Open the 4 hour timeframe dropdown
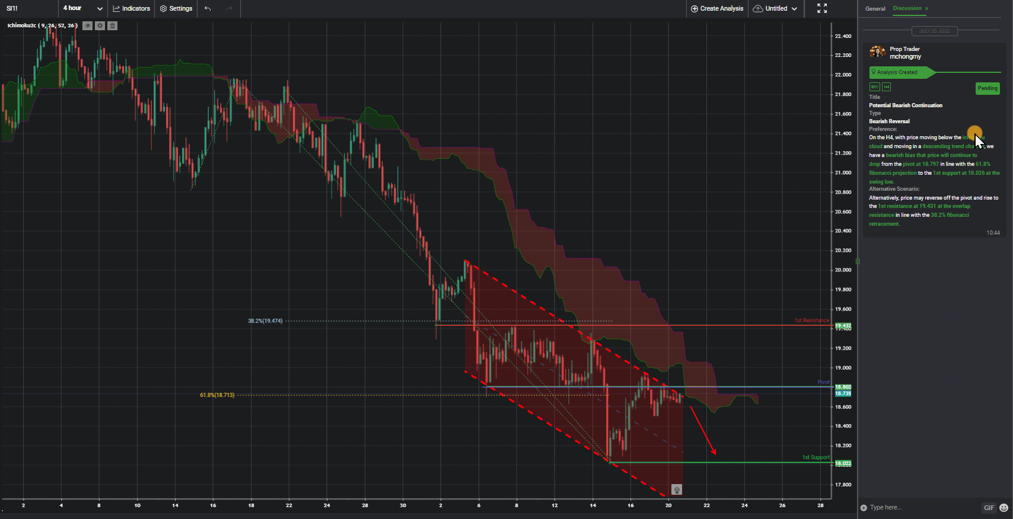 coord(83,8)
